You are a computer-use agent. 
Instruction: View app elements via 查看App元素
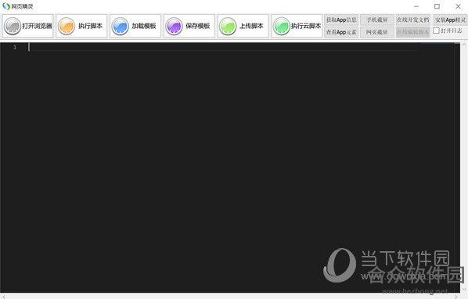(341, 32)
